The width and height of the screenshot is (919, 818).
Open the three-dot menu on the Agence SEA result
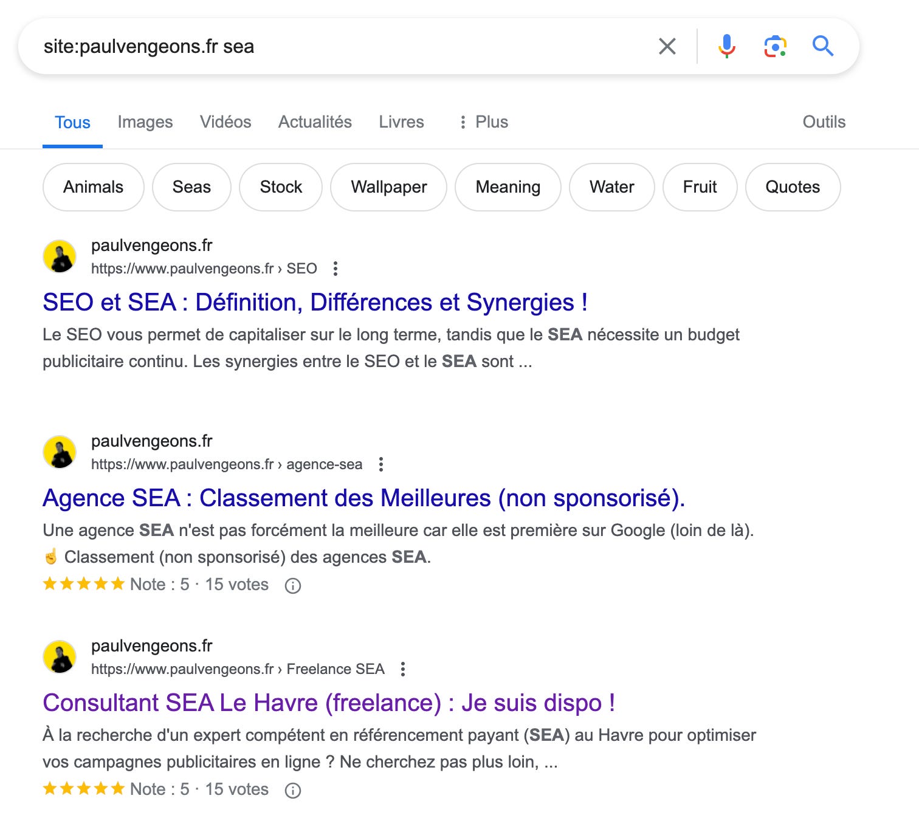click(x=381, y=463)
